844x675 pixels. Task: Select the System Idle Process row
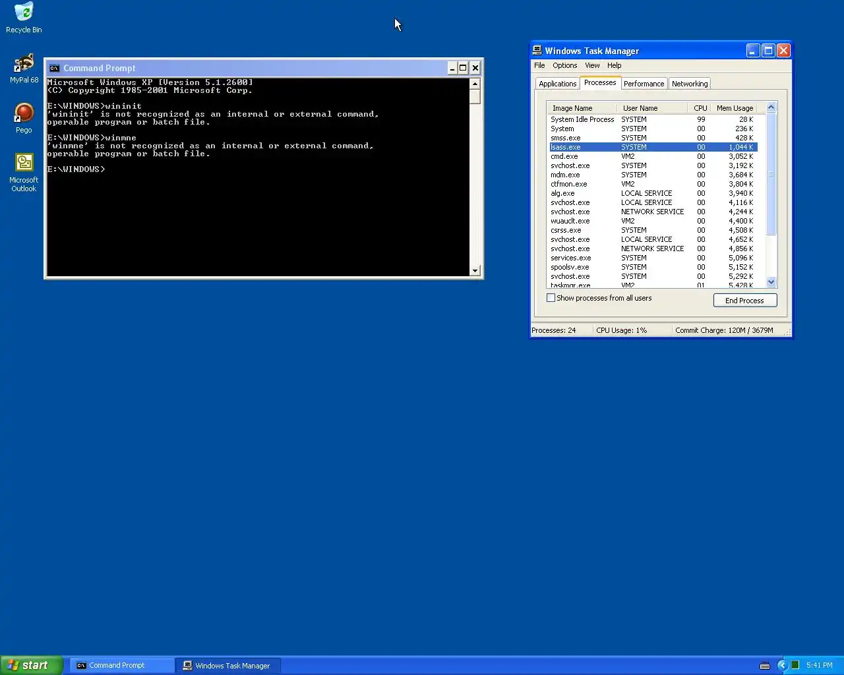[653, 119]
